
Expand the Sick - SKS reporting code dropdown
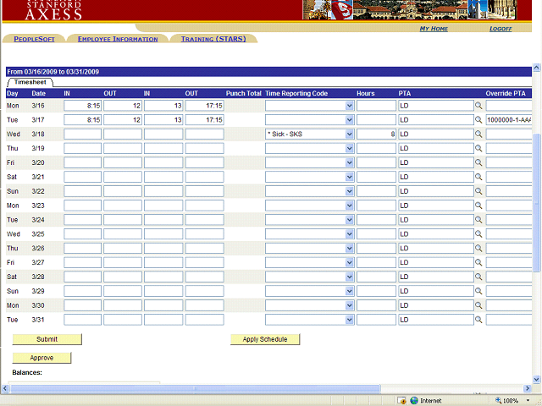tap(349, 134)
